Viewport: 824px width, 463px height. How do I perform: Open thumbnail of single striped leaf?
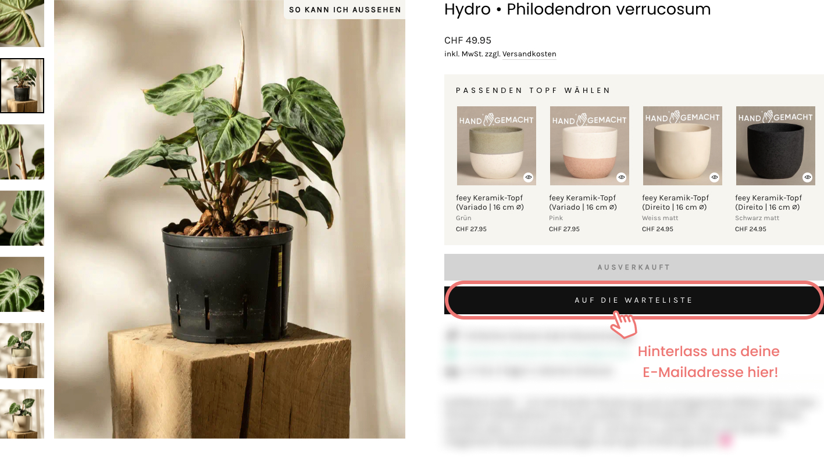click(x=22, y=284)
